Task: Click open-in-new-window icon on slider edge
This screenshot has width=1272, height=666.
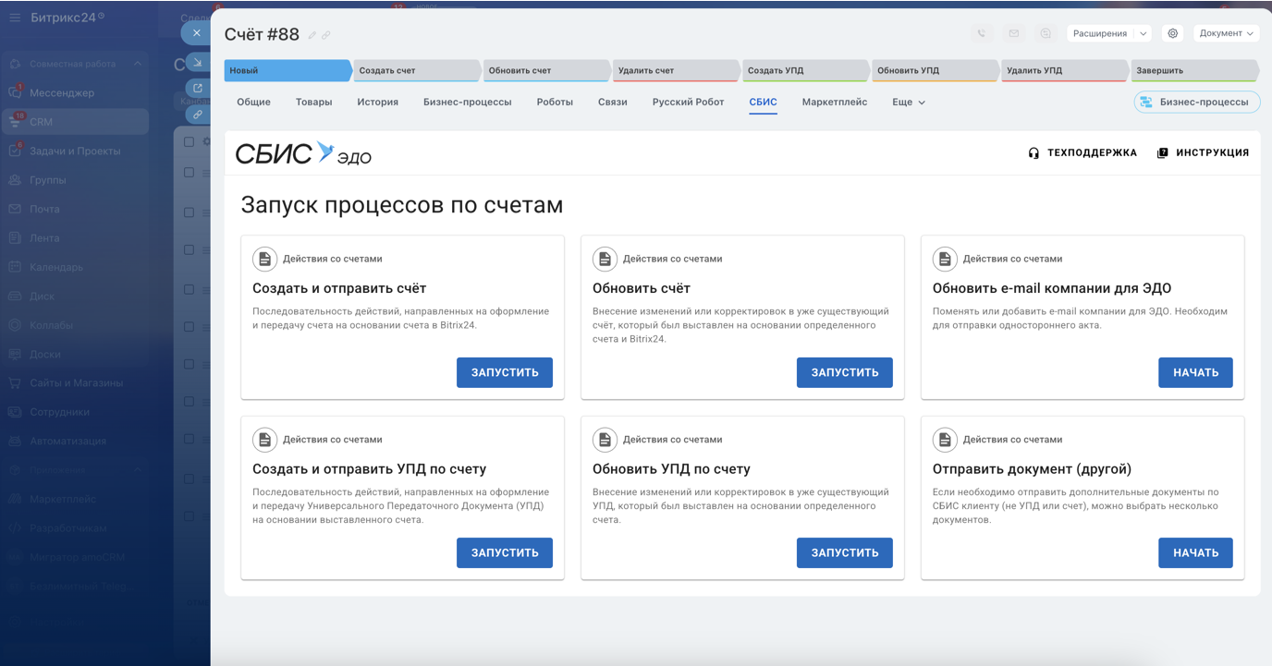Action: 197,89
